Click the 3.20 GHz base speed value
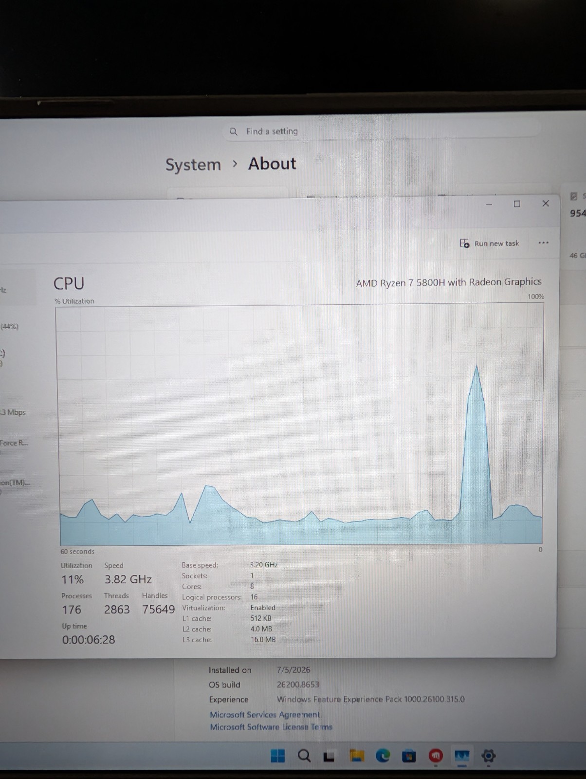This screenshot has height=779, width=586. (x=264, y=565)
